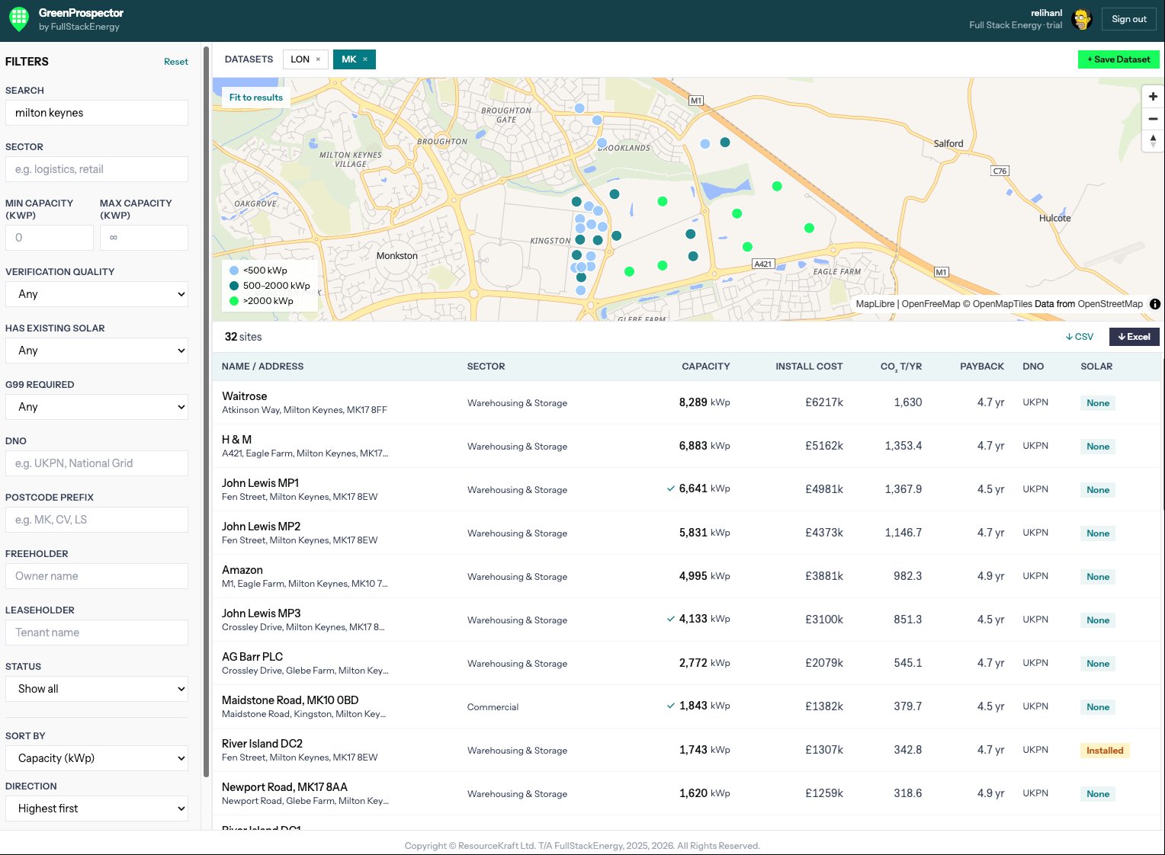
Task: Open map attribution info icon
Action: pyautogui.click(x=1154, y=304)
